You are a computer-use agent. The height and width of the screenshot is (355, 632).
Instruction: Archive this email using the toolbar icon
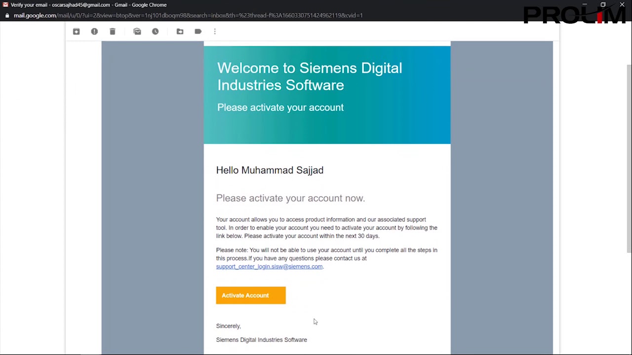76,32
